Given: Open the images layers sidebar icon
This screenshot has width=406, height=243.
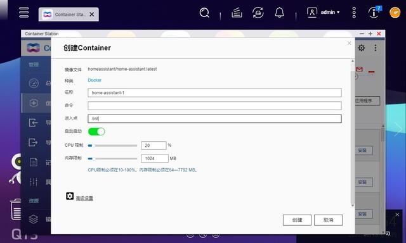Looking at the screenshot, I should [x=34, y=219].
